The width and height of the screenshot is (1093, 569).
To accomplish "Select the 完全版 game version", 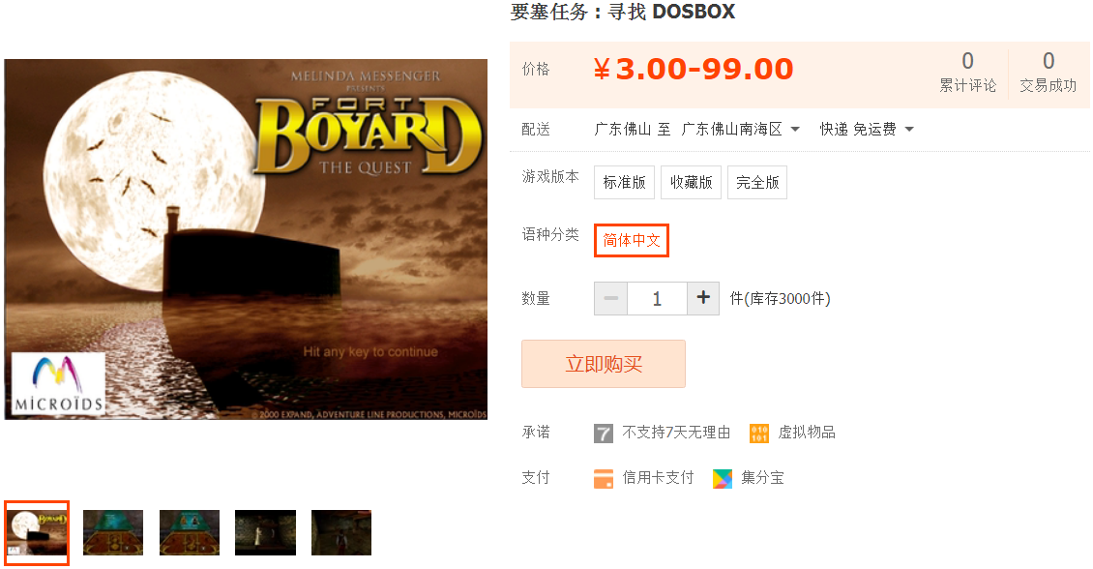I will coord(757,183).
